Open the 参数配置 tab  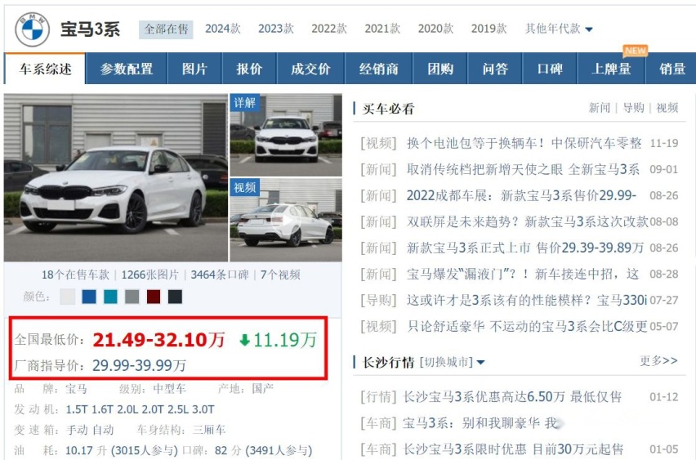[x=127, y=69]
